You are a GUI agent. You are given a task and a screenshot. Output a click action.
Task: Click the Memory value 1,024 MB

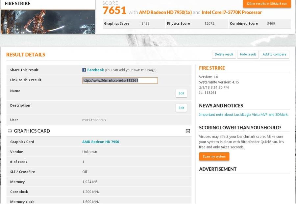[90, 182]
